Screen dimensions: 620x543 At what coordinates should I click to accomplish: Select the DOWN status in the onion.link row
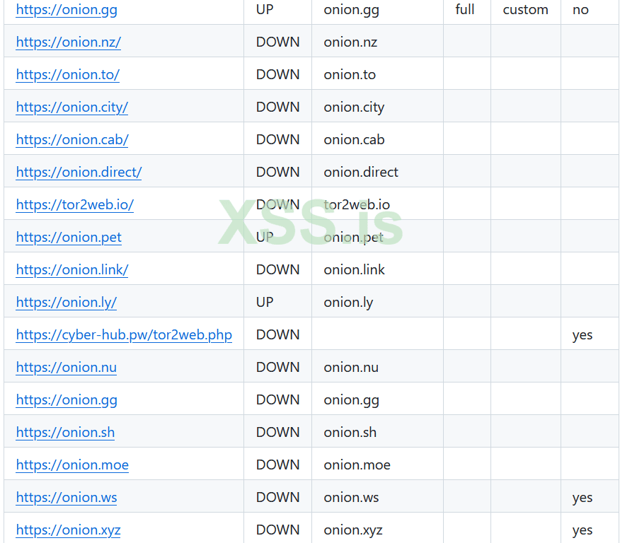pyautogui.click(x=277, y=269)
